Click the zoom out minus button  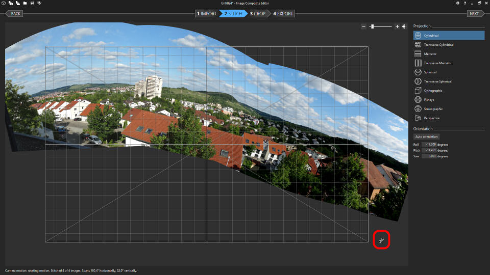coord(363,26)
